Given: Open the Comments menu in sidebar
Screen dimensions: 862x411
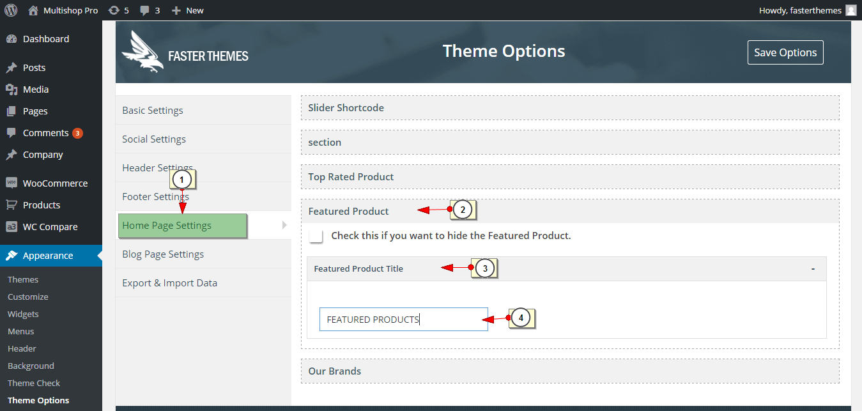Looking at the screenshot, I should [51, 133].
